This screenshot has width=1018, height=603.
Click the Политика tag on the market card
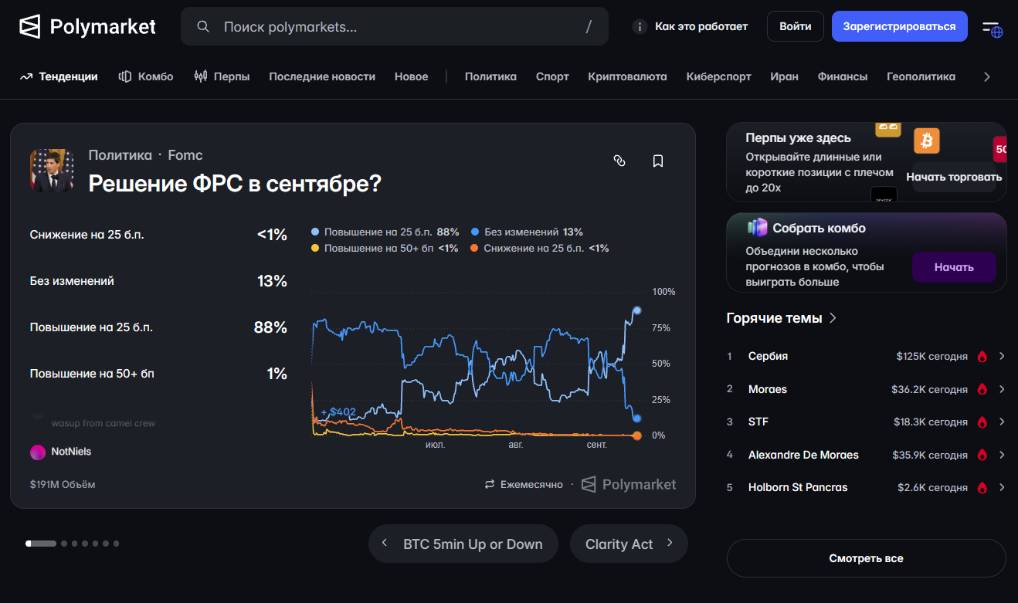[120, 155]
